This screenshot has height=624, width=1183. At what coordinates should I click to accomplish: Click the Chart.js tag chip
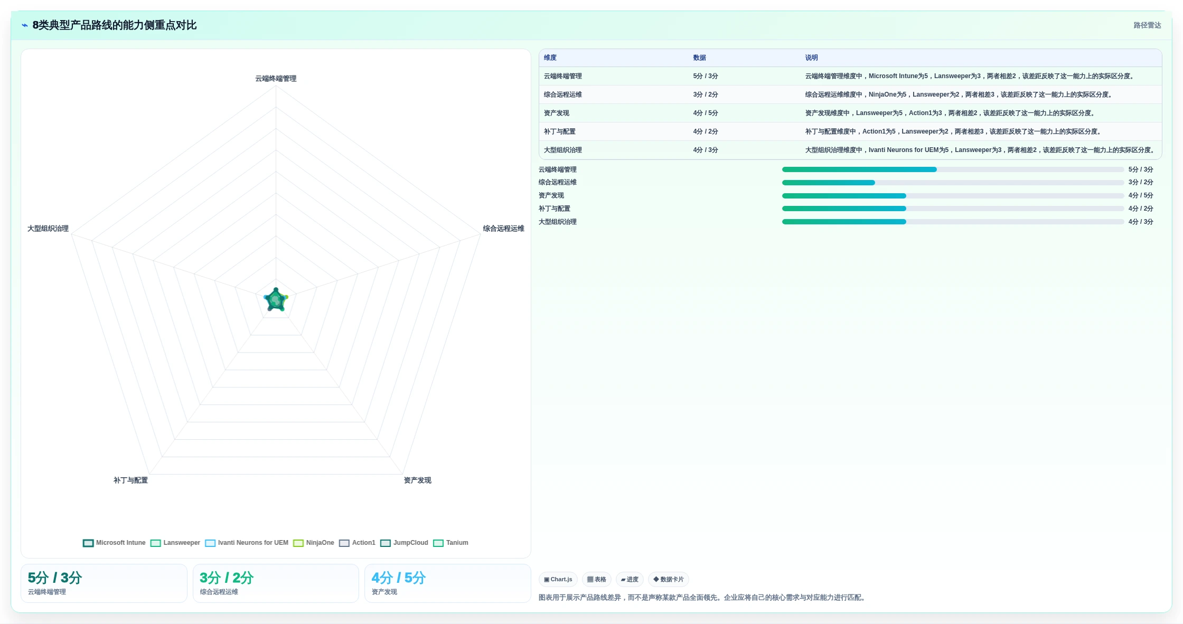point(558,579)
